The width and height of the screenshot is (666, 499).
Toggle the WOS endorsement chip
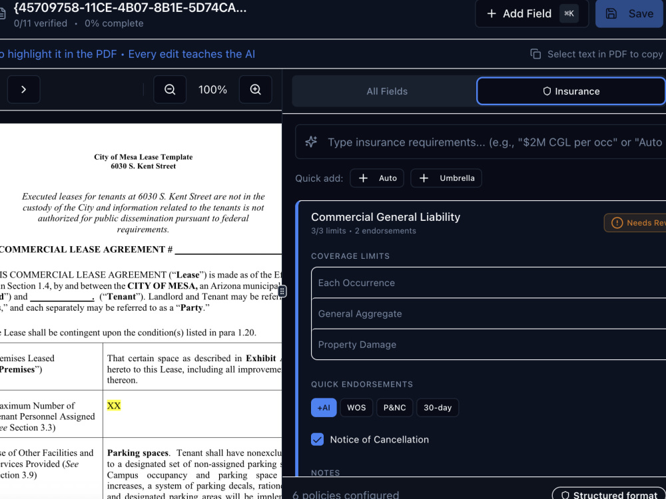[x=356, y=408]
